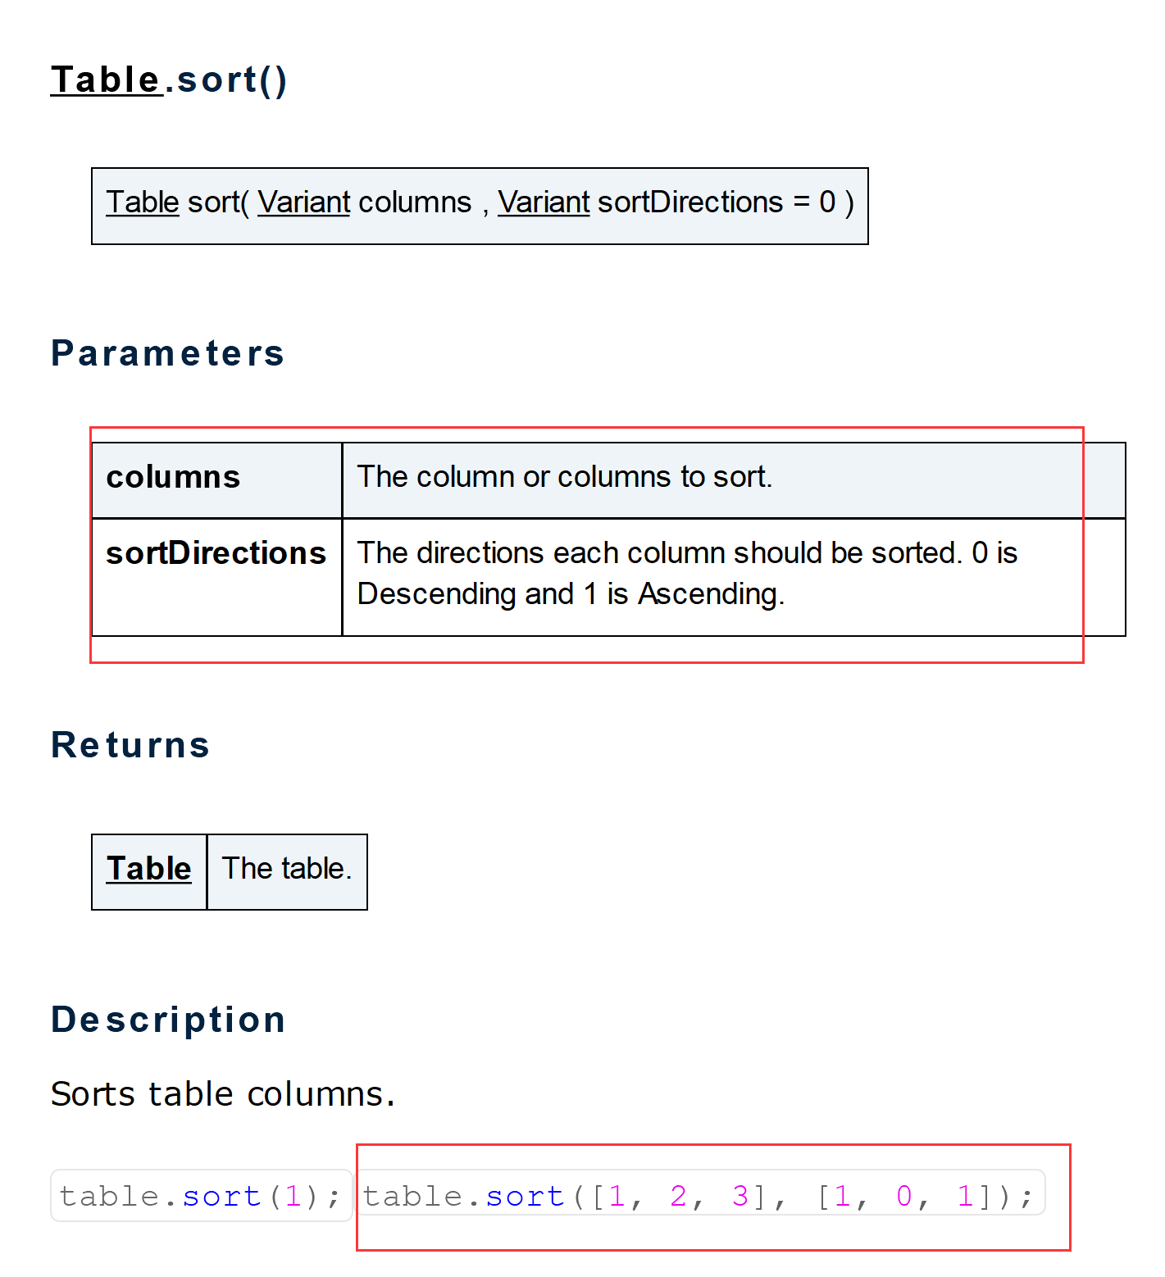Click 'The table.' return description cell
1165x1277 pixels.
coord(286,869)
